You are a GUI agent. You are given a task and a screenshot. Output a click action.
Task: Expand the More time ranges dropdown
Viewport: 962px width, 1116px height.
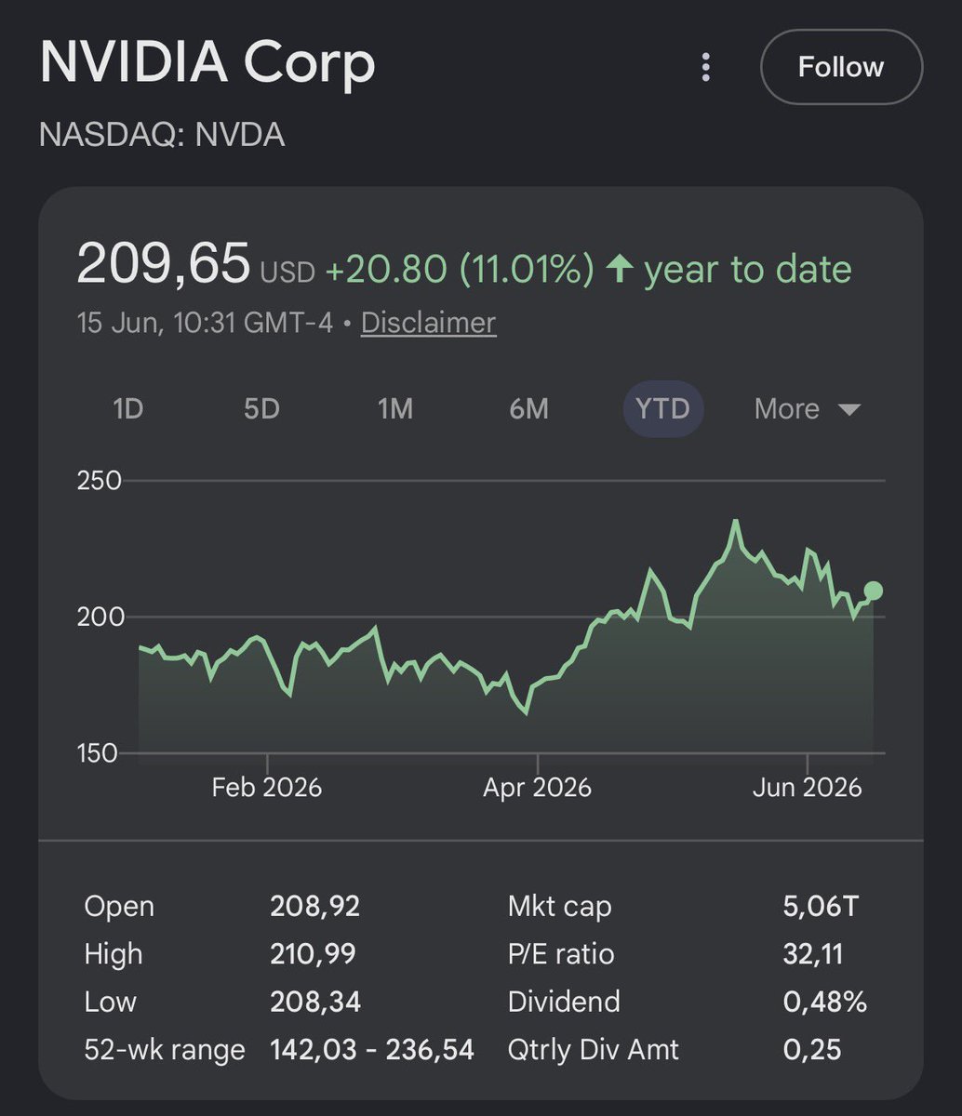pyautogui.click(x=808, y=409)
